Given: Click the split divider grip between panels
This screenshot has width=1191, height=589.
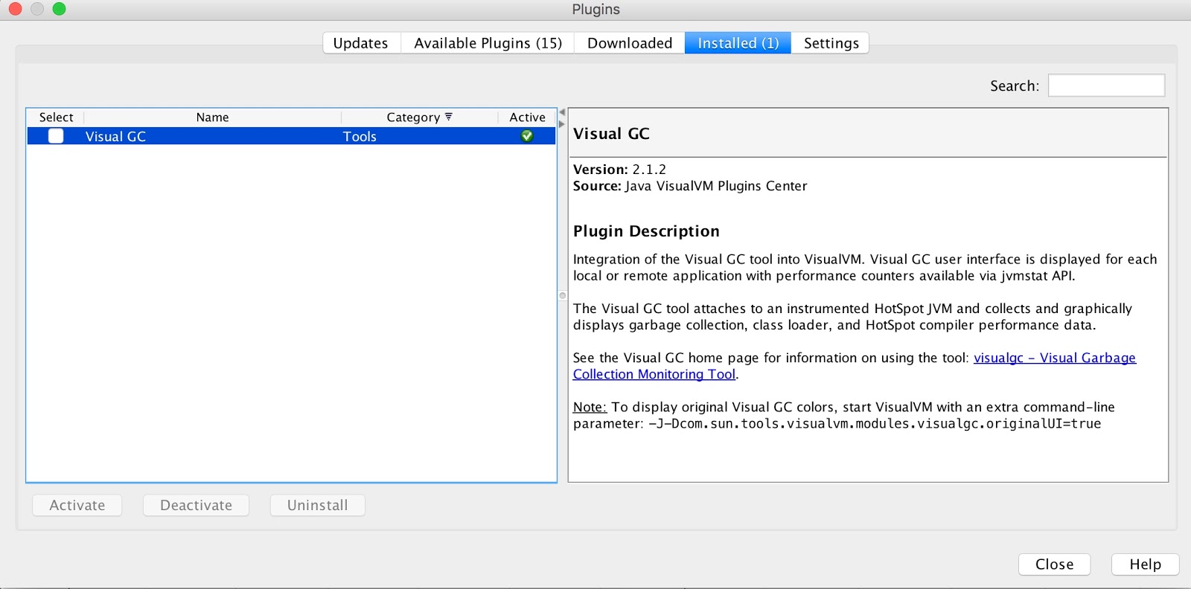Looking at the screenshot, I should pos(563,296).
